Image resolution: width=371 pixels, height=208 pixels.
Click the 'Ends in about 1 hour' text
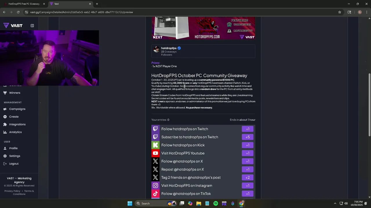point(243,120)
